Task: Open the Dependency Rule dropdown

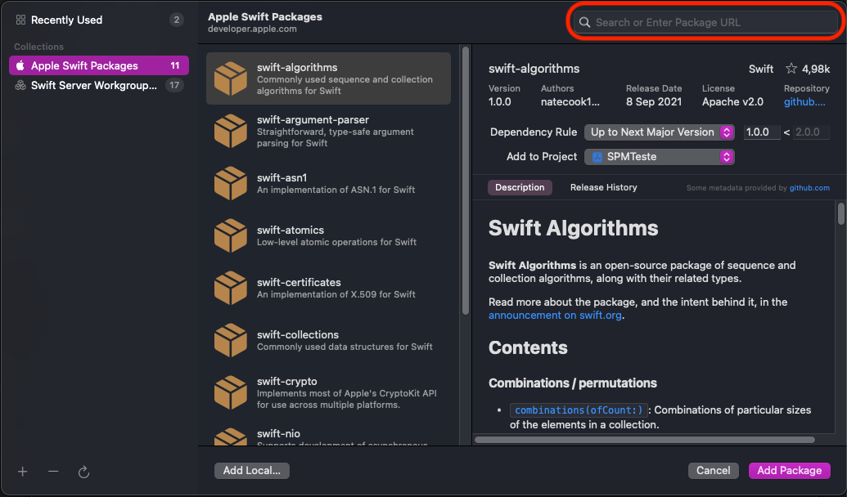Action: coord(659,132)
